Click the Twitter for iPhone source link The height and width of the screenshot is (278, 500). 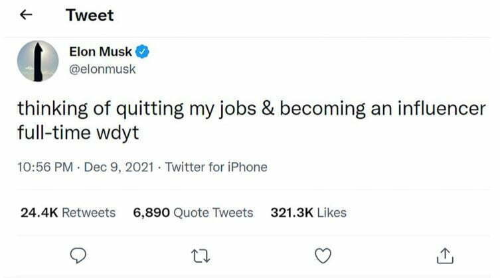[x=216, y=167]
